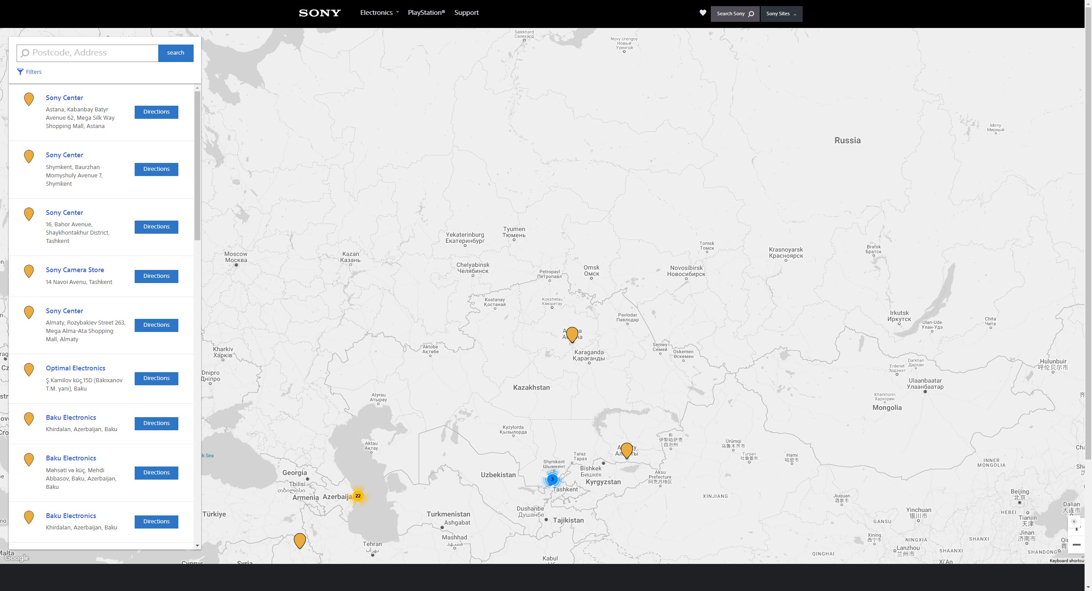Click the blue search button

point(175,53)
